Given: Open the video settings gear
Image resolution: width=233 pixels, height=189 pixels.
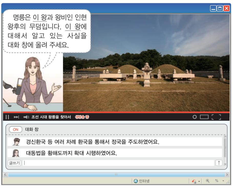Looking at the screenshot, I should coord(195,117).
